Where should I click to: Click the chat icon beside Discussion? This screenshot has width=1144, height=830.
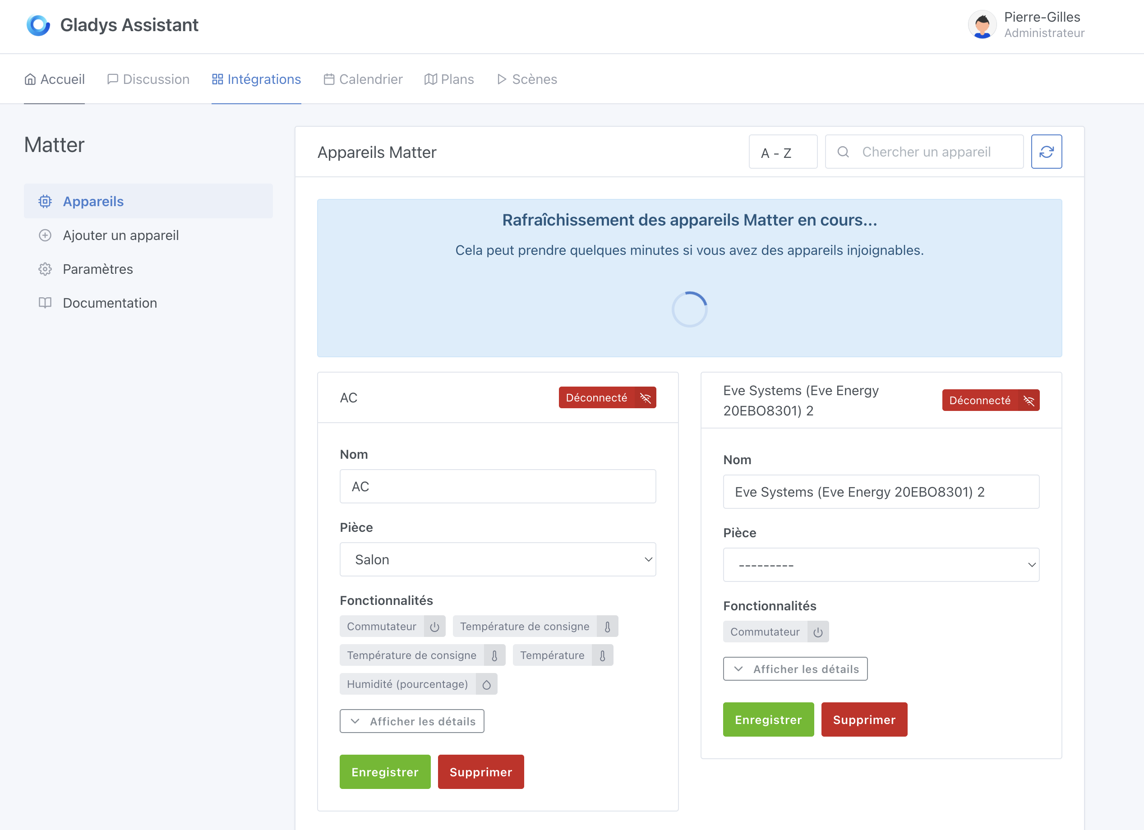click(112, 79)
